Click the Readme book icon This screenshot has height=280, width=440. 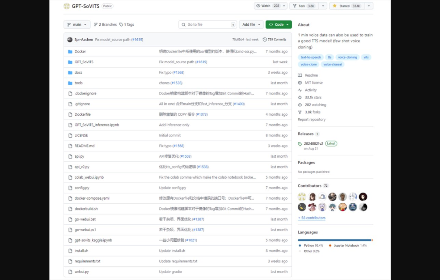300,75
